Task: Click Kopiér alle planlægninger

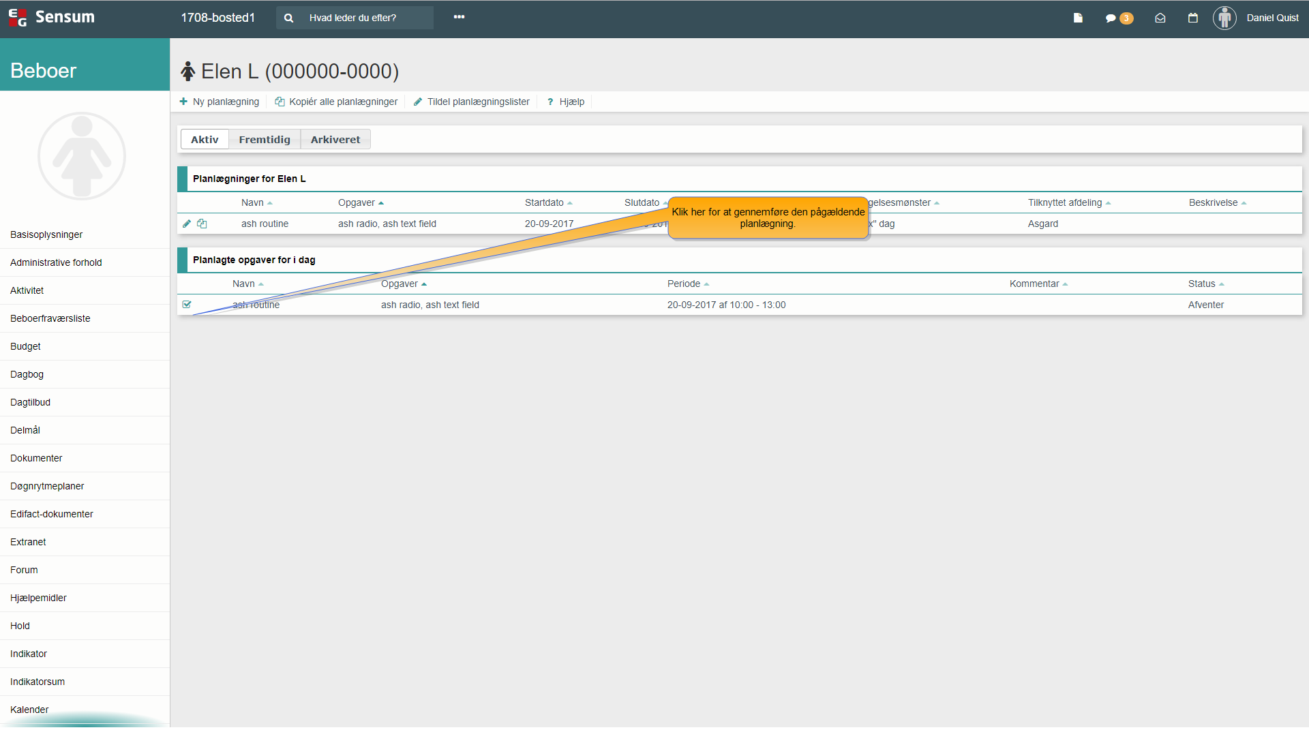Action: click(336, 102)
